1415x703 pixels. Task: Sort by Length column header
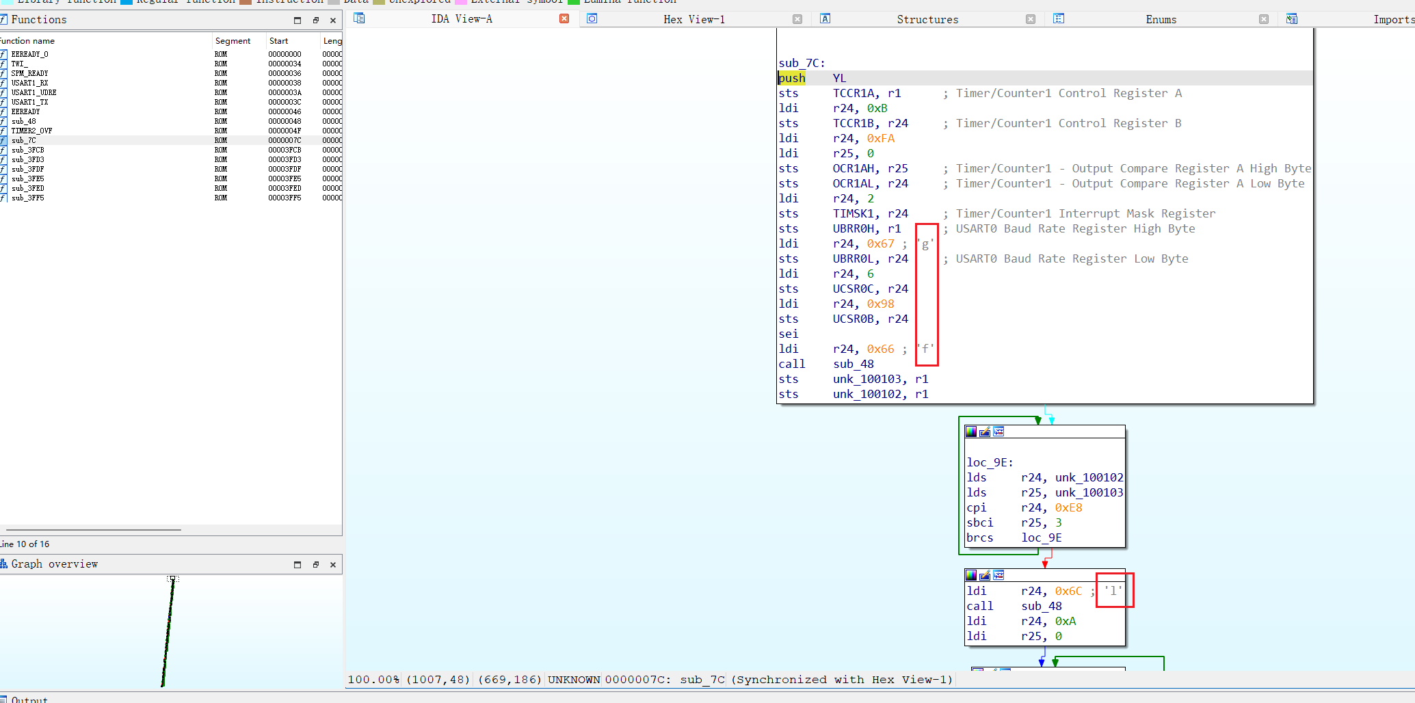point(332,41)
